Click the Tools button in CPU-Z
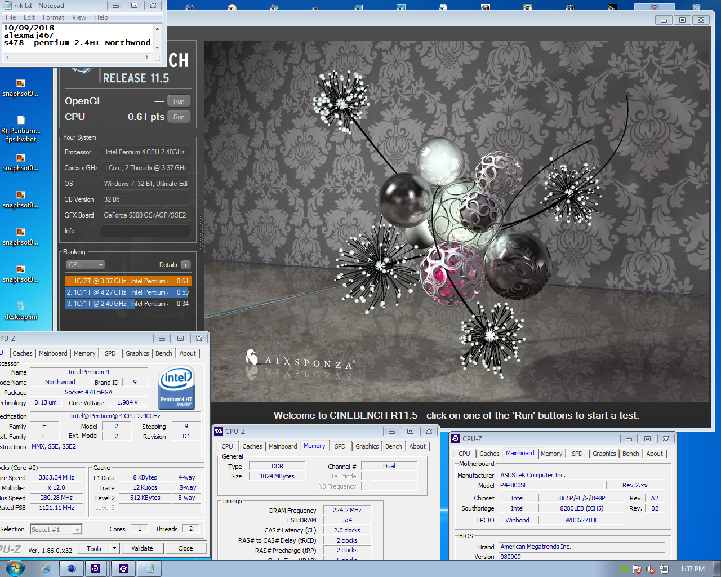The height and width of the screenshot is (577, 721). (94, 548)
